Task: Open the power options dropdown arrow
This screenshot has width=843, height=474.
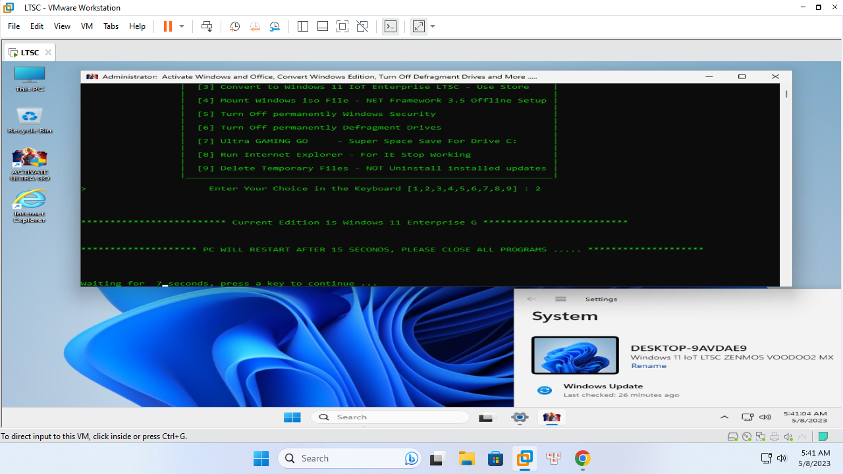Action: [182, 26]
